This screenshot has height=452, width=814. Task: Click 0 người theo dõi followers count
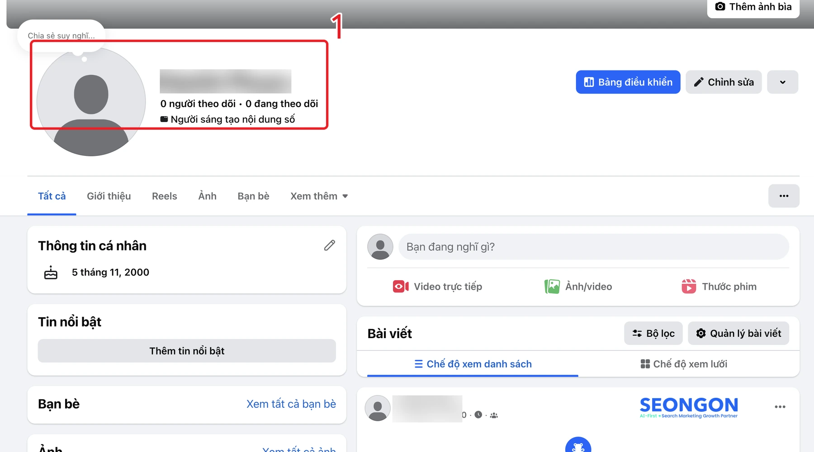point(198,104)
